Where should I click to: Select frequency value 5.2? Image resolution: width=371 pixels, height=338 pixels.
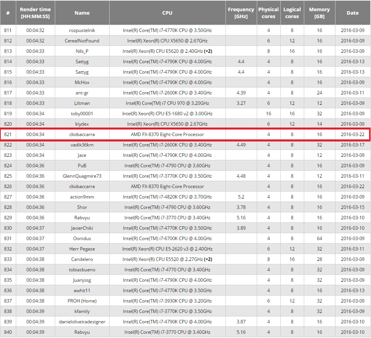click(241, 197)
